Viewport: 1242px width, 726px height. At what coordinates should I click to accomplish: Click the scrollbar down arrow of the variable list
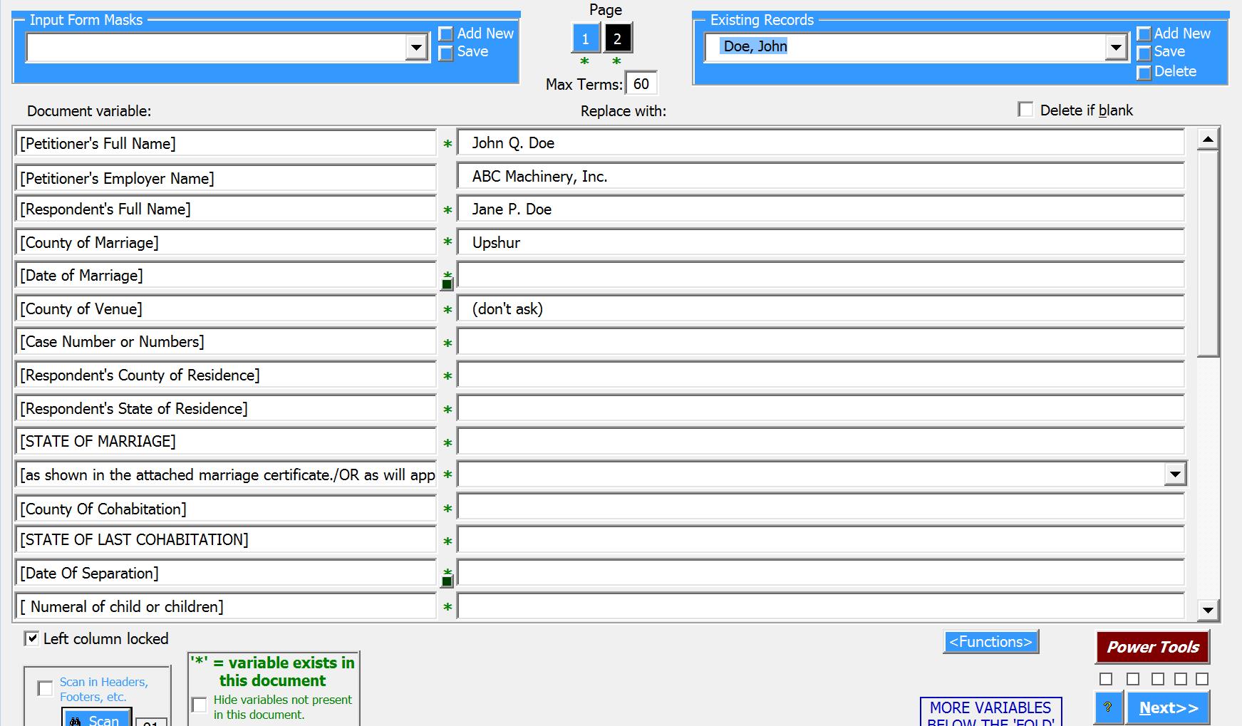click(x=1207, y=610)
